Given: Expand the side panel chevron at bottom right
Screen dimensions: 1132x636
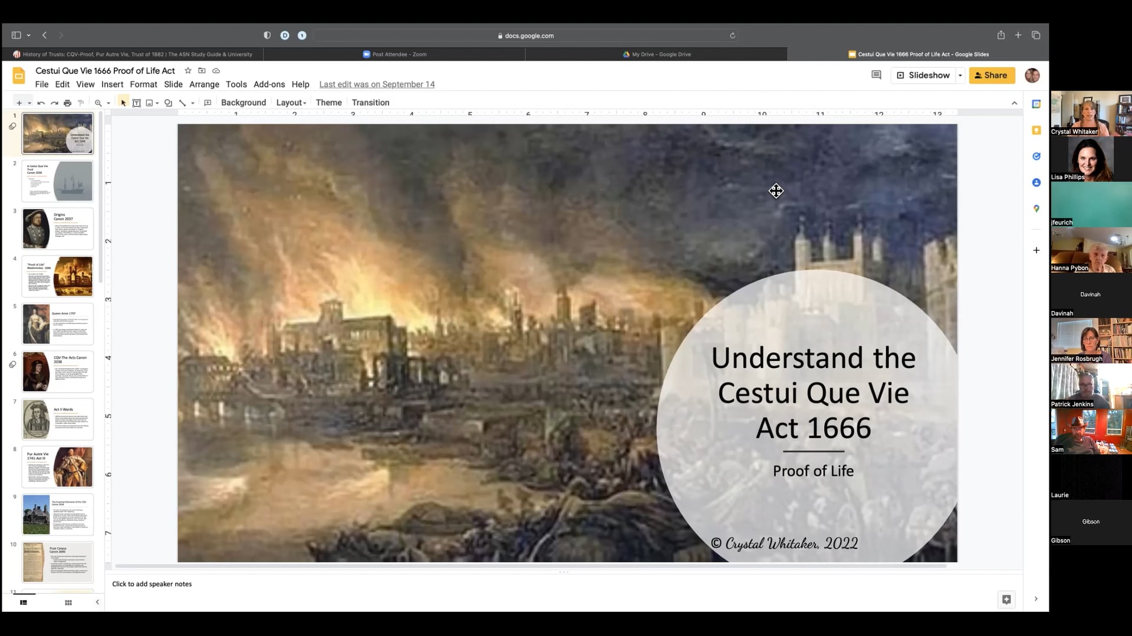Looking at the screenshot, I should (x=1036, y=599).
